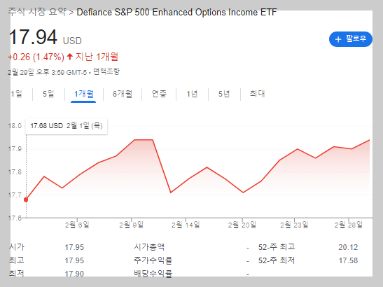Open the 면책조항 disclaimer link

pyautogui.click(x=106, y=72)
